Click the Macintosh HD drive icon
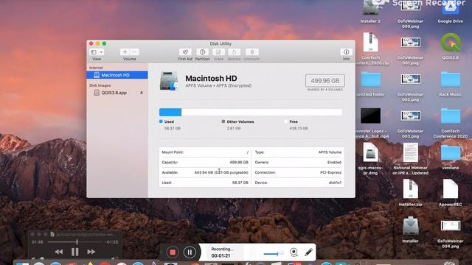This screenshot has width=472, height=265. 169,81
